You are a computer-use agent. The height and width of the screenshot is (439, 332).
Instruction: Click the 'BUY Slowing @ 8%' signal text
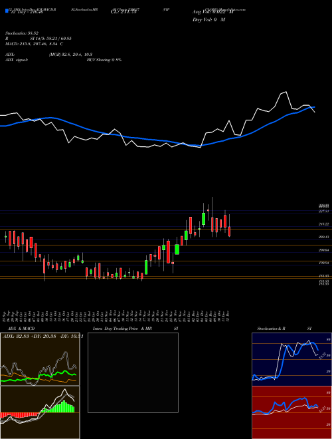[x=104, y=60]
